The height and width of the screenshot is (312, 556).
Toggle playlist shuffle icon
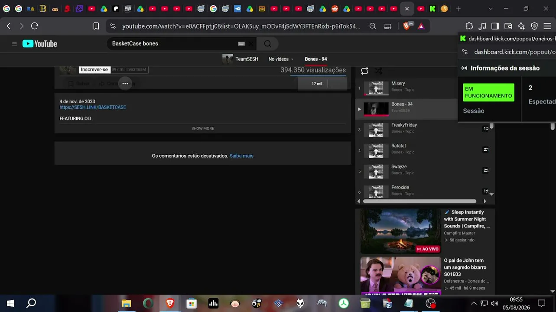coord(378,71)
